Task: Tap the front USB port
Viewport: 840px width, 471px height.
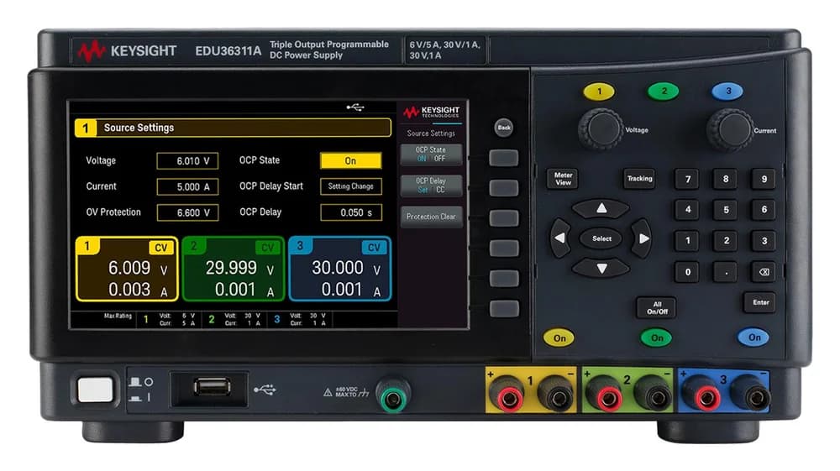Action: [x=213, y=386]
